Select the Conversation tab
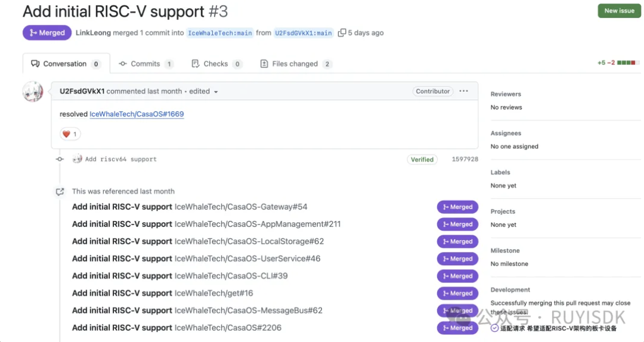The height and width of the screenshot is (342, 644). pyautogui.click(x=64, y=64)
